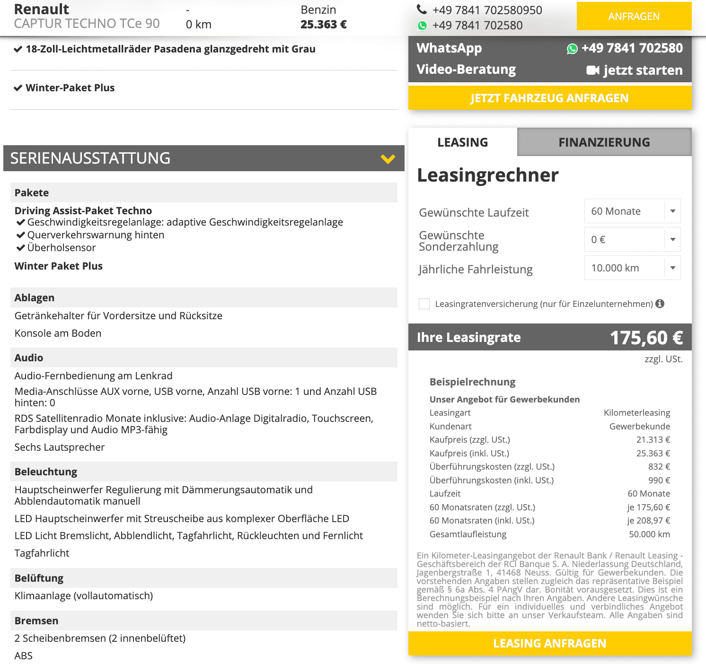Click the Serienausstattung header bar

[204, 158]
